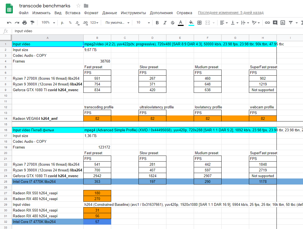Click the formula bar input
This screenshot has height=229, width=303.
[157, 31]
